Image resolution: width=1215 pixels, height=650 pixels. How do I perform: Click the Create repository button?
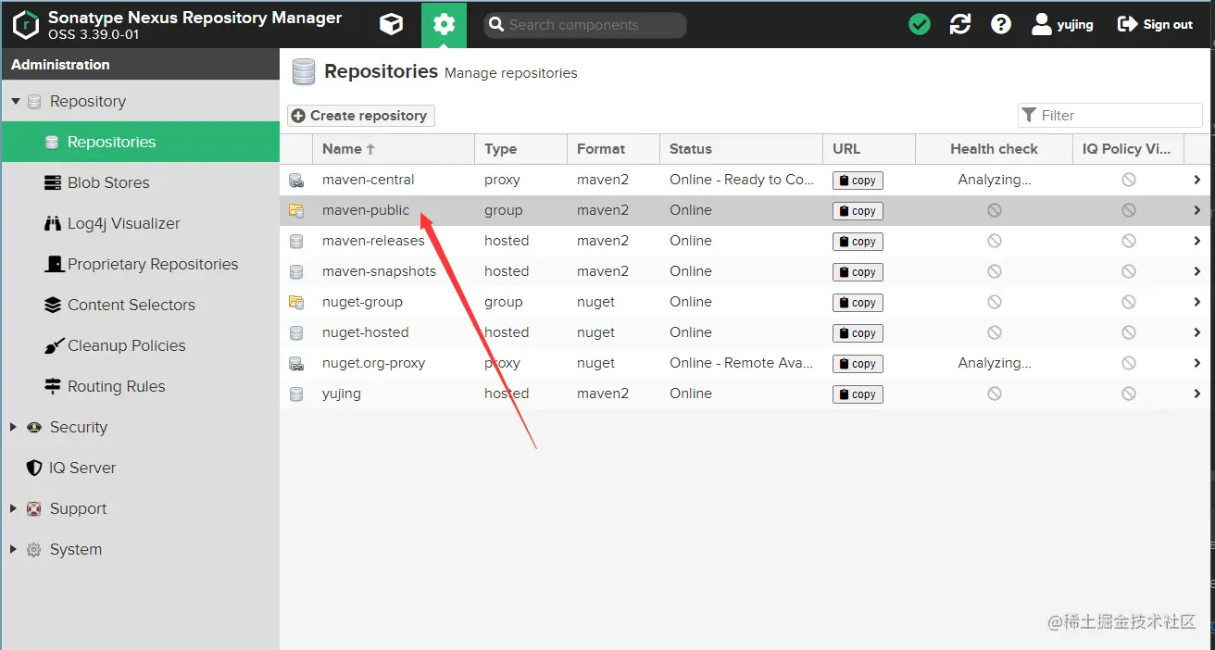tap(360, 116)
